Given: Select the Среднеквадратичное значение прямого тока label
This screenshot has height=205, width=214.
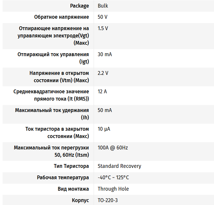Looking at the screenshot, I should pyautogui.click(x=51, y=95).
